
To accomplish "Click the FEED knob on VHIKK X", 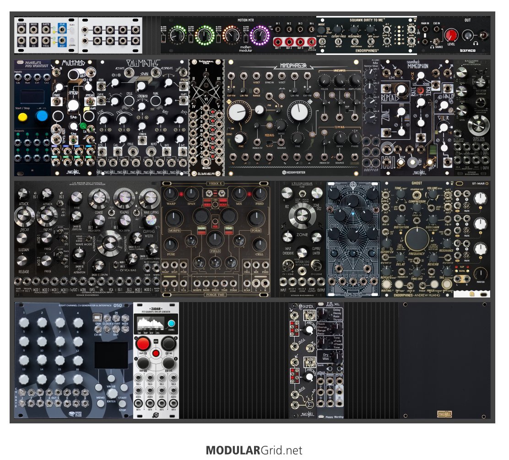I will click(260, 193).
